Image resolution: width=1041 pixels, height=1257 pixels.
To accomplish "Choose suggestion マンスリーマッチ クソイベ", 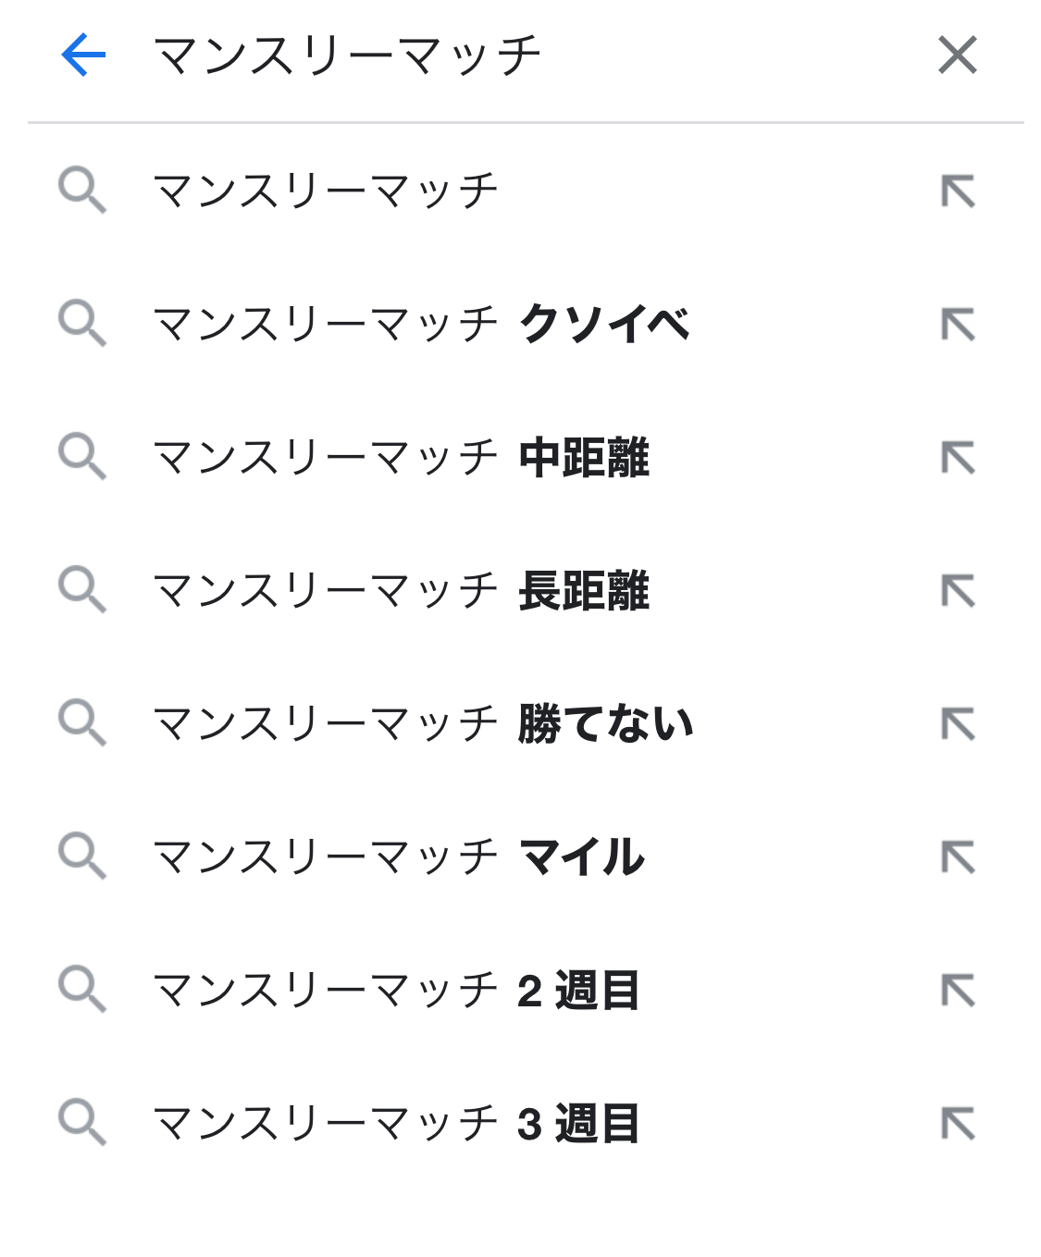I will (421, 325).
